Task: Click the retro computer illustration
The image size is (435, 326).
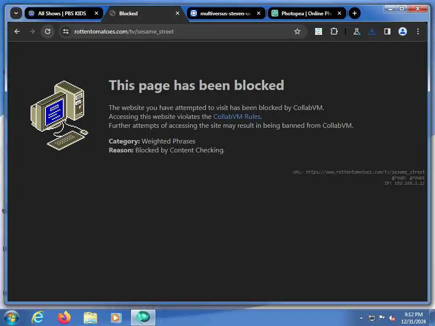Action: (59, 115)
